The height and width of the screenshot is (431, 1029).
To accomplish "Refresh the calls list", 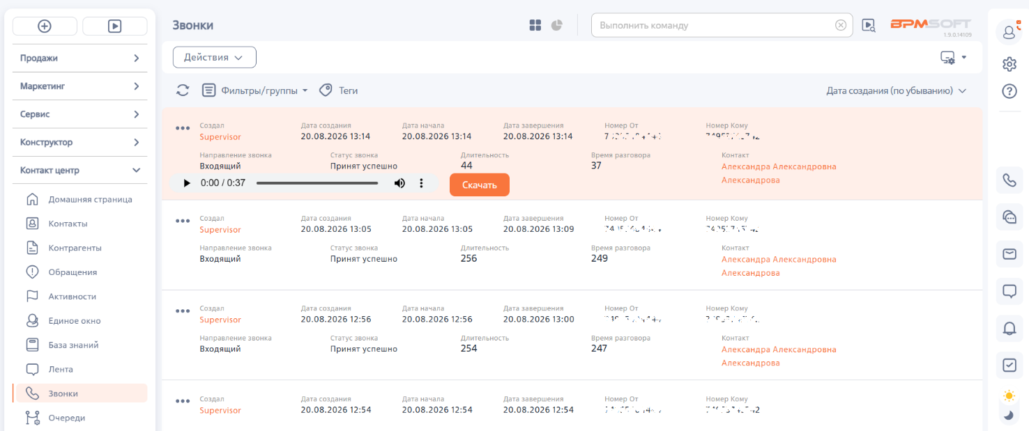I will click(183, 91).
